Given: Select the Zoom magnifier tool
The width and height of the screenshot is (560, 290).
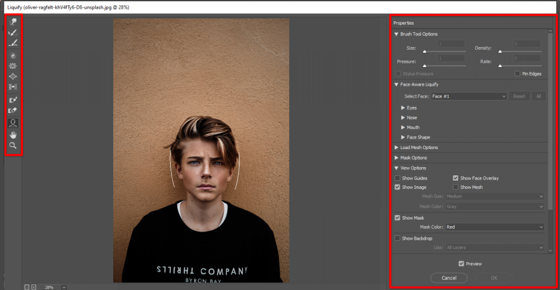Looking at the screenshot, I should [13, 145].
